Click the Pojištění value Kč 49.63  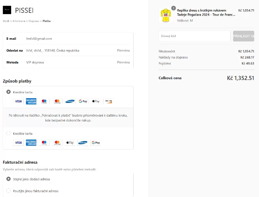coord(248,63)
